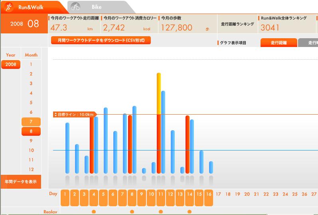Choose month 3
The image size is (318, 215).
coord(31,83)
